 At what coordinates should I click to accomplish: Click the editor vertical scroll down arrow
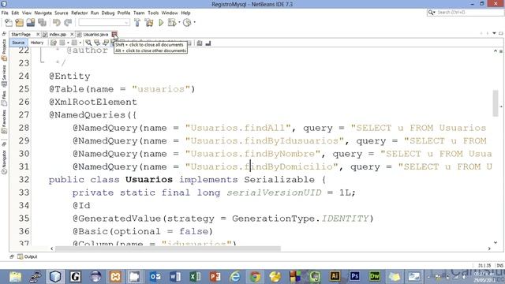coord(496,242)
